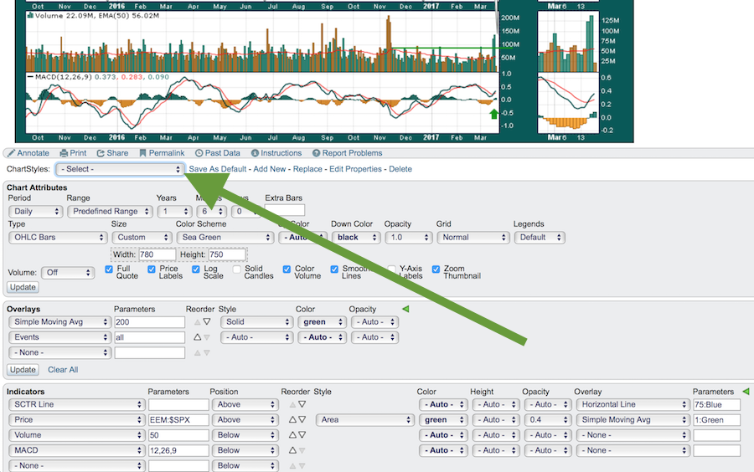Click the Past Data clock icon
Image resolution: width=754 pixels, height=472 pixels.
[199, 153]
